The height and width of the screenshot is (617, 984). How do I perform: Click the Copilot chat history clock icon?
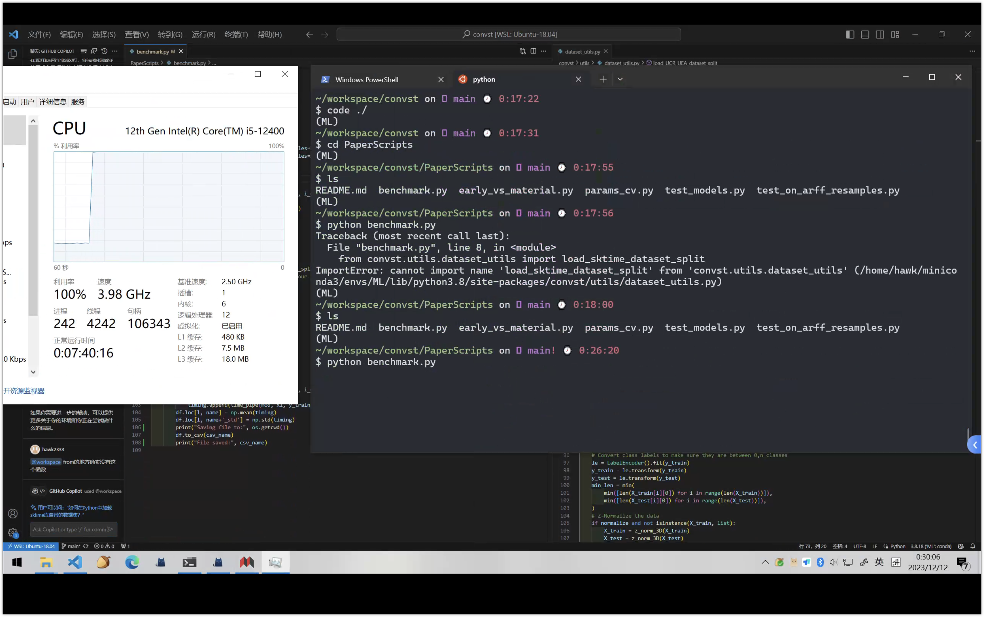[105, 51]
